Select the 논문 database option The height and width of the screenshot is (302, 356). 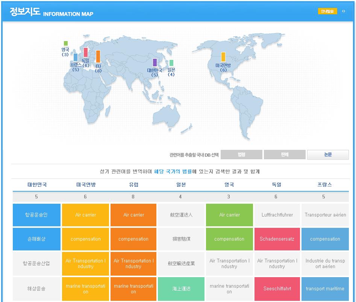click(328, 154)
